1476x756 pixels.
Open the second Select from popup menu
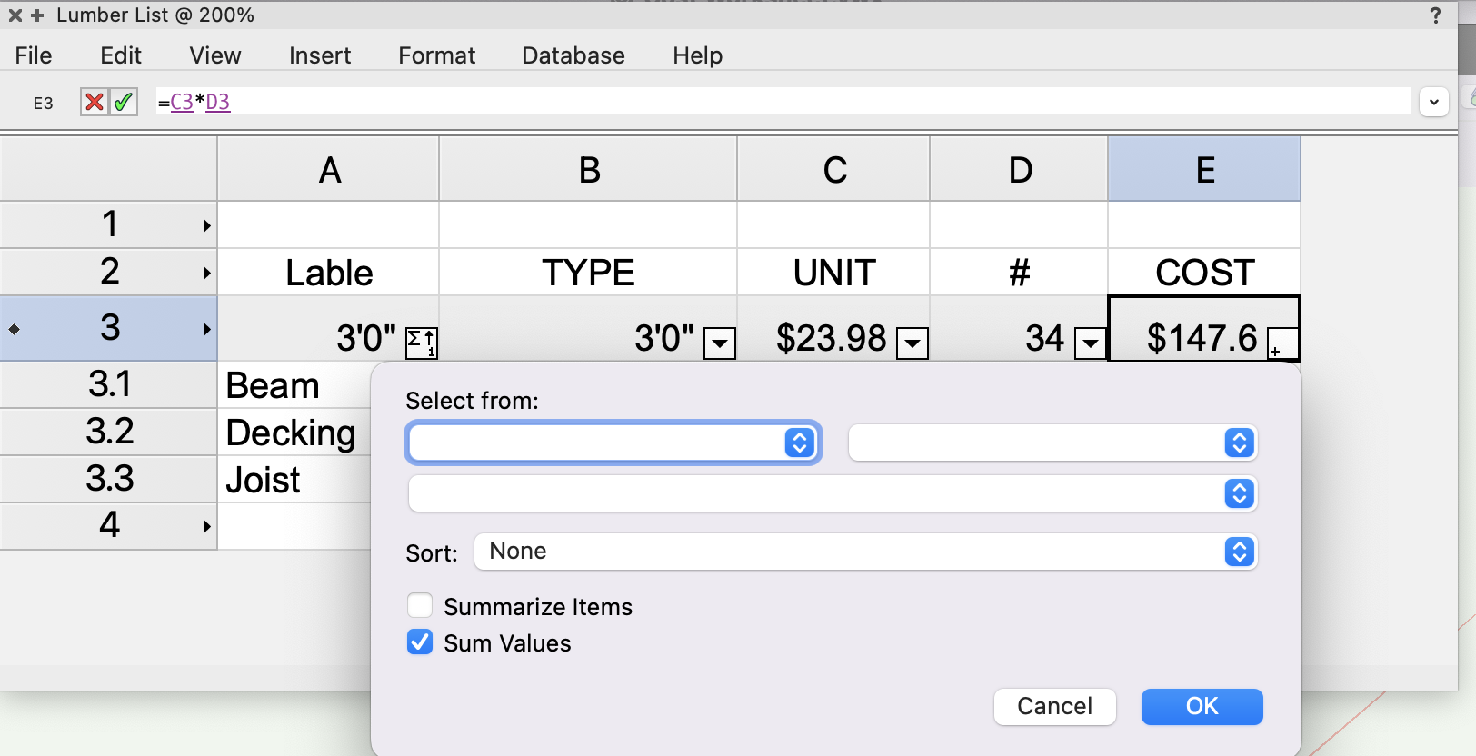tap(1052, 443)
